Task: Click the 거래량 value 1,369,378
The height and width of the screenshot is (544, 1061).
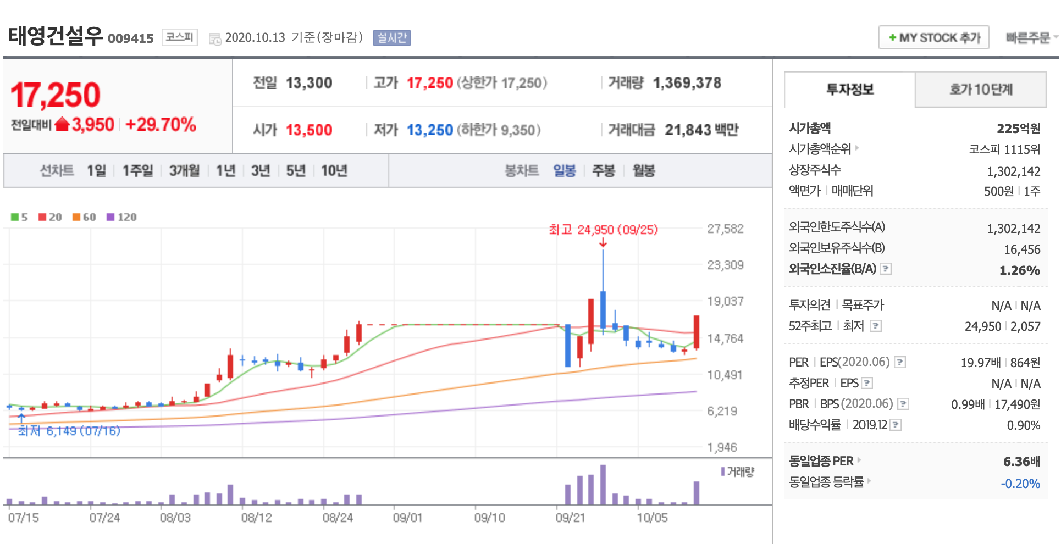Action: point(687,83)
